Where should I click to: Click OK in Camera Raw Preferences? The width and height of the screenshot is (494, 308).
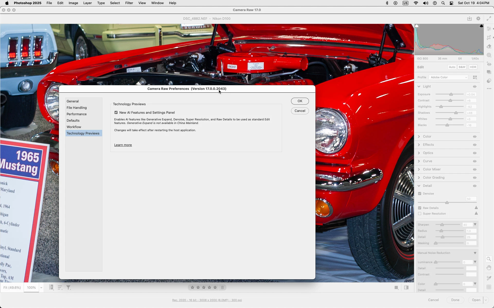click(x=300, y=101)
